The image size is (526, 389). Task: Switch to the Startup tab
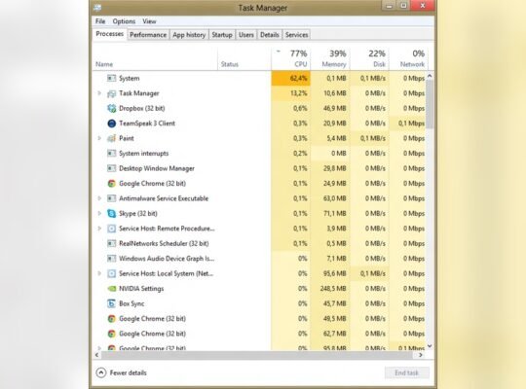point(222,35)
